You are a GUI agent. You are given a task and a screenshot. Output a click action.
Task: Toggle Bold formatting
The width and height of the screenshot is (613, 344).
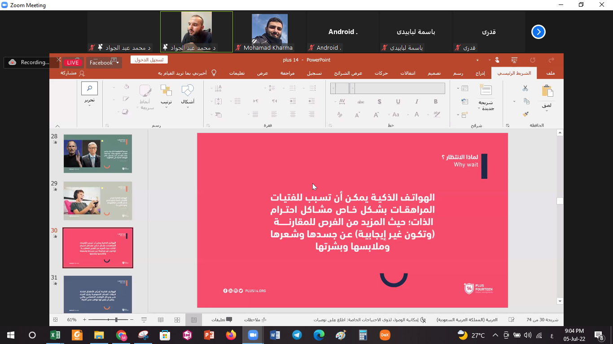435,102
